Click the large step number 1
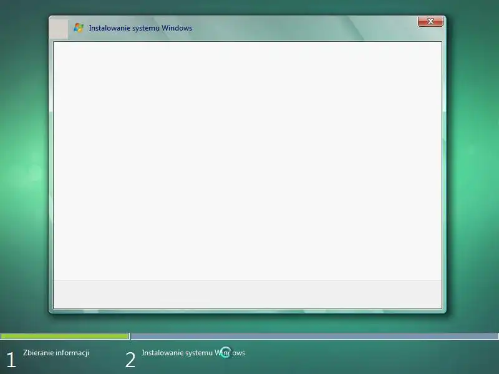 click(11, 360)
